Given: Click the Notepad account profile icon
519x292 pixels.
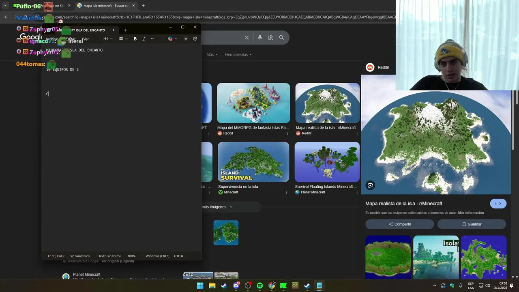Looking at the screenshot, I should point(186,39).
